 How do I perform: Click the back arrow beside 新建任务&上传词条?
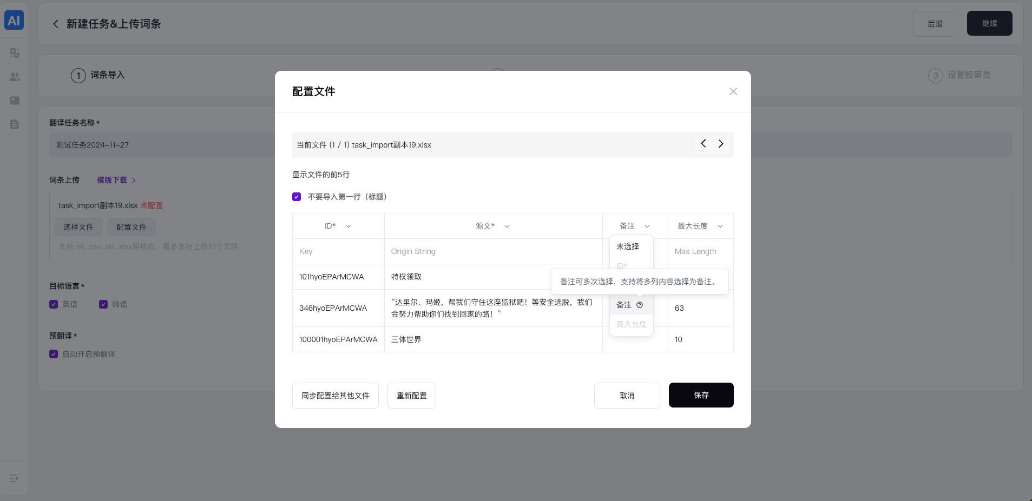coord(55,24)
